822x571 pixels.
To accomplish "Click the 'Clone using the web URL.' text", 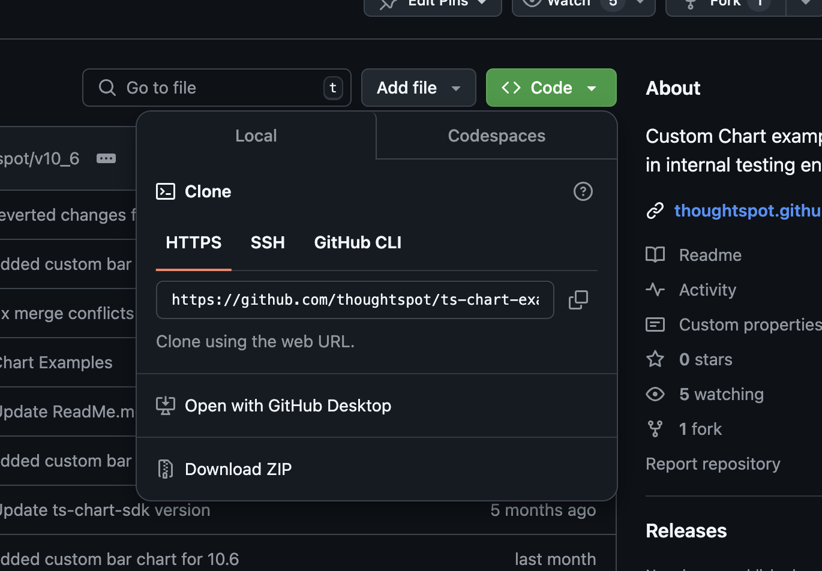I will tap(255, 342).
